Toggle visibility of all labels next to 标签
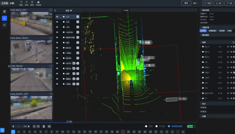Screen dimensions: 235x134 click(x=71, y=10)
